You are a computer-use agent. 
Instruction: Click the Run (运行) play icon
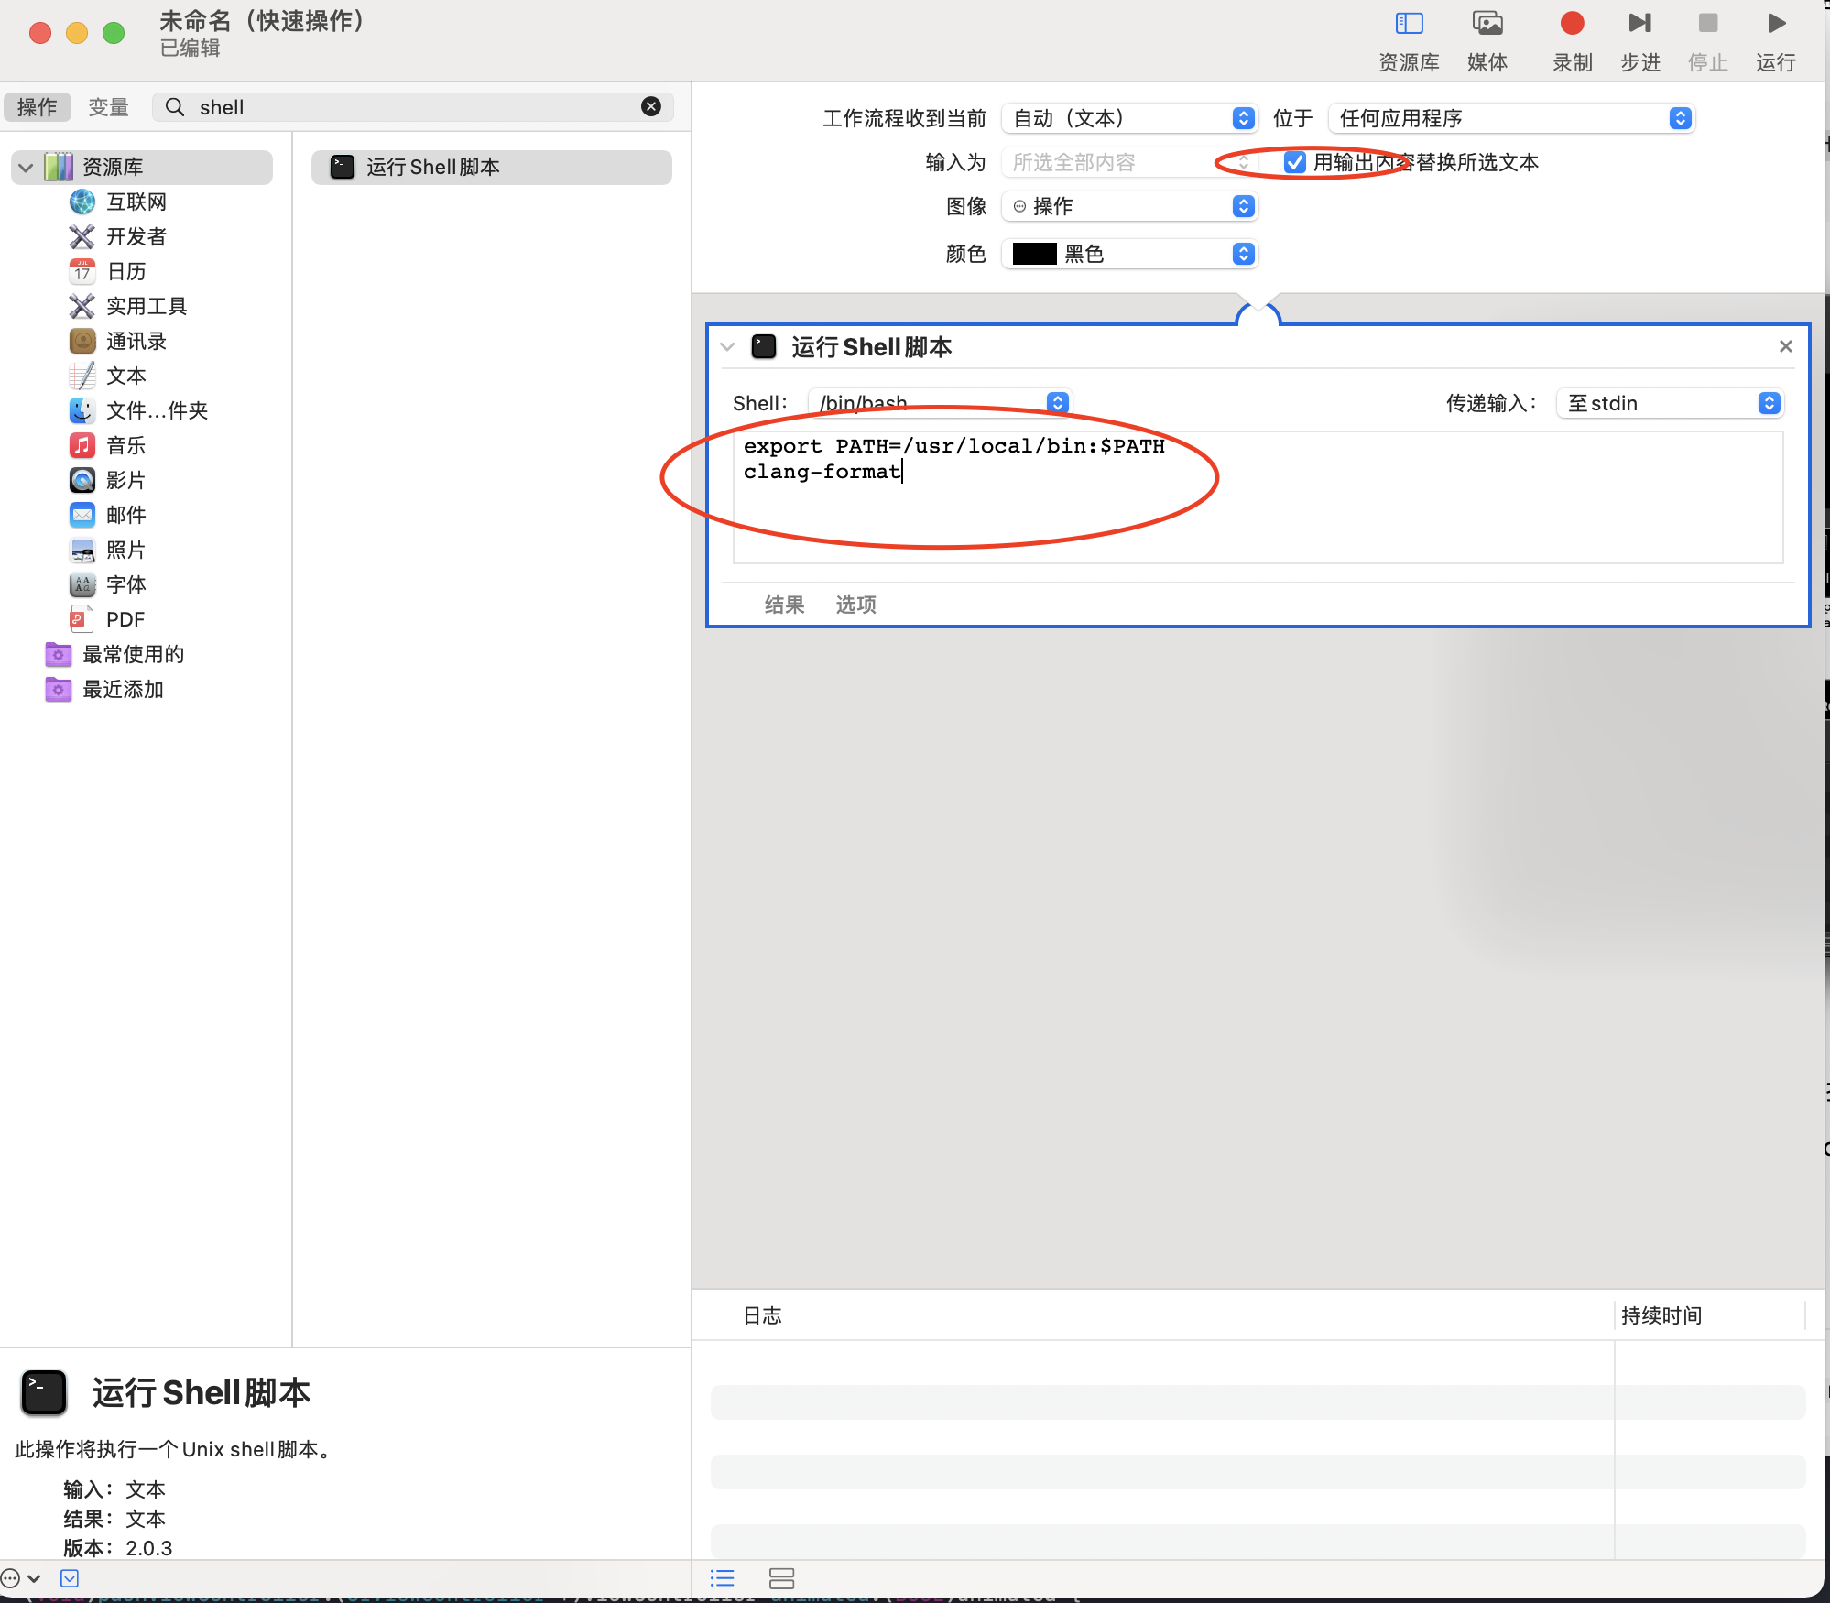(x=1775, y=24)
